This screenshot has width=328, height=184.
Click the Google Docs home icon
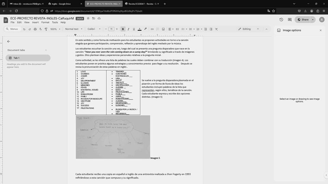click(x=6, y=20)
